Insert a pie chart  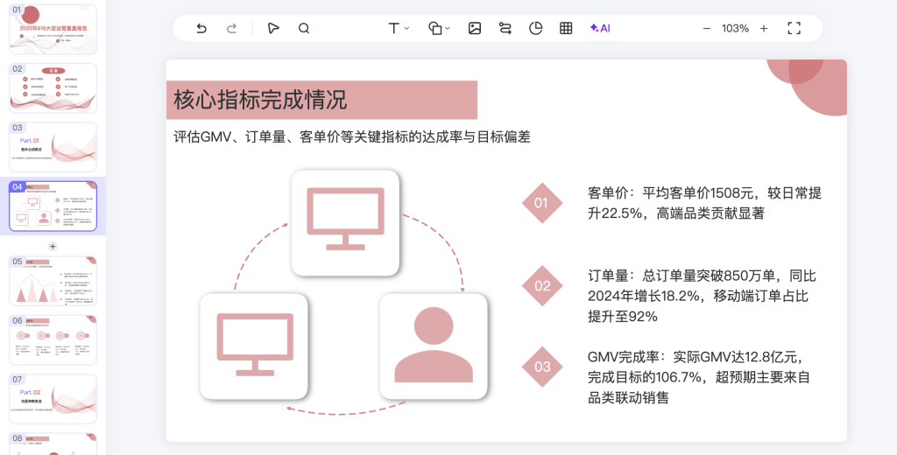[x=536, y=28]
